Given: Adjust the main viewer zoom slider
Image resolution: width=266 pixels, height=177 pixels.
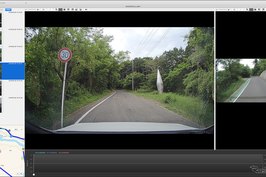Looking at the screenshot, I should click(x=32, y=10).
